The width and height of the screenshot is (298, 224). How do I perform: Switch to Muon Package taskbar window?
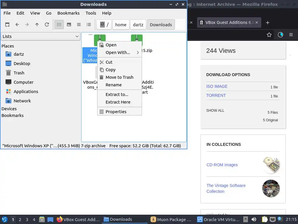pyautogui.click(x=171, y=219)
